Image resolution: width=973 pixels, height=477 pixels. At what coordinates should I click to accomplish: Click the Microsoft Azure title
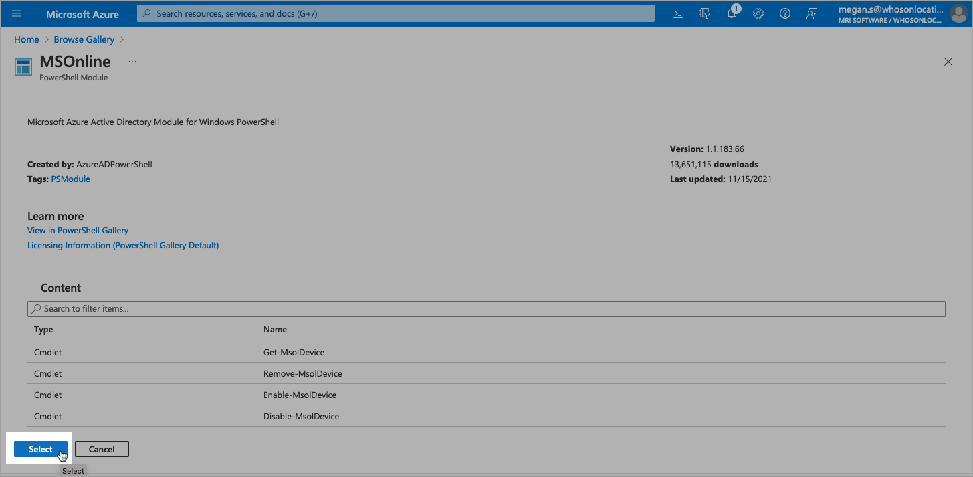click(x=82, y=14)
